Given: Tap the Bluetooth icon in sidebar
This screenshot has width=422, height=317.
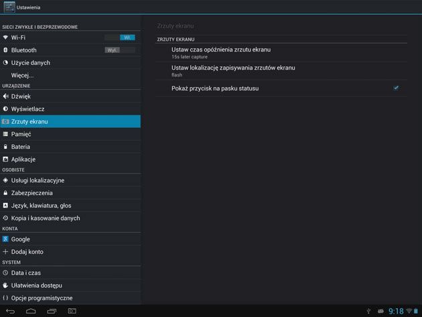Looking at the screenshot, I should (x=5, y=50).
